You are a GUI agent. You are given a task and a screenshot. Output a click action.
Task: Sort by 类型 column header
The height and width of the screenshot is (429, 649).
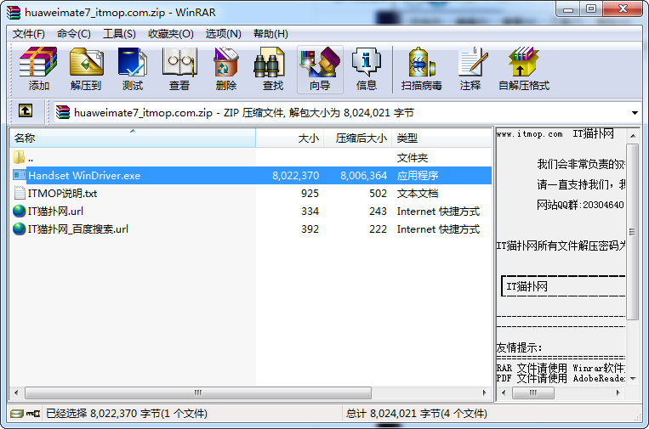tap(441, 138)
